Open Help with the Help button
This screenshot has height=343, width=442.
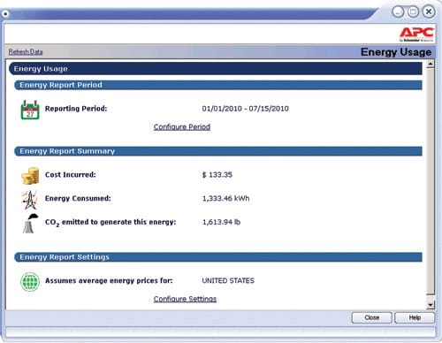[415, 317]
